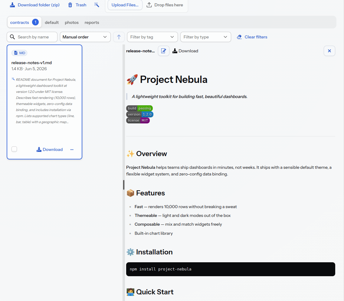344x301 pixels.
Task: Click Clear filters link
Action: coord(252,37)
